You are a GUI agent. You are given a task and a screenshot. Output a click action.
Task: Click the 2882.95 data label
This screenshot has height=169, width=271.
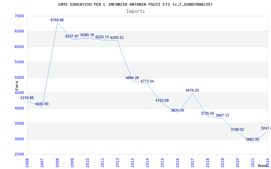252,139
